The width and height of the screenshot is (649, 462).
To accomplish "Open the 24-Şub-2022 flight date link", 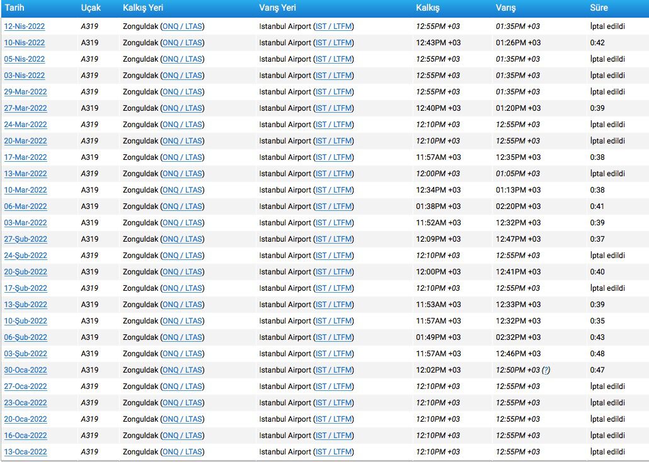I will 26,256.
